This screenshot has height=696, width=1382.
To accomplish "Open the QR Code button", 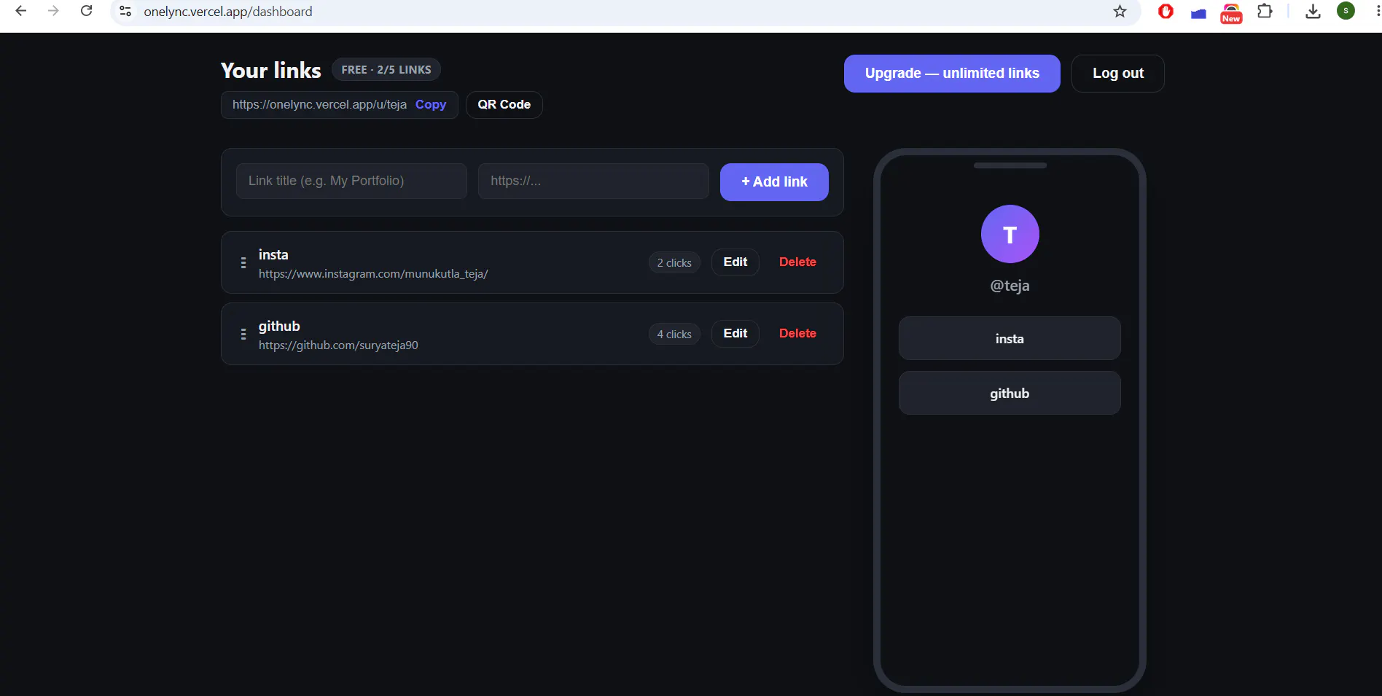I will 504,104.
